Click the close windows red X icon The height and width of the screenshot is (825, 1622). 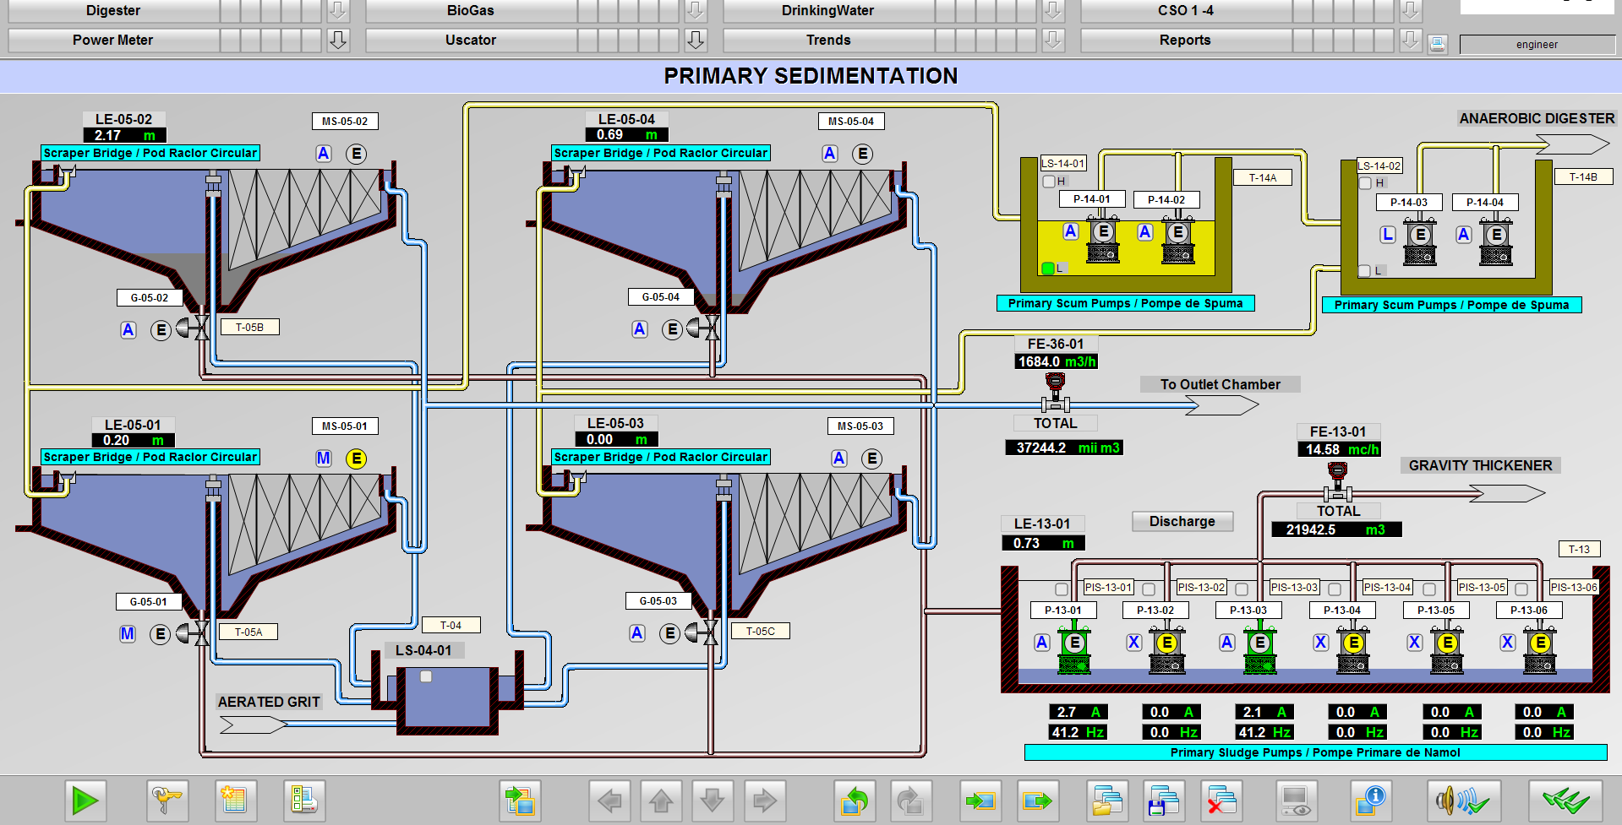[1221, 800]
